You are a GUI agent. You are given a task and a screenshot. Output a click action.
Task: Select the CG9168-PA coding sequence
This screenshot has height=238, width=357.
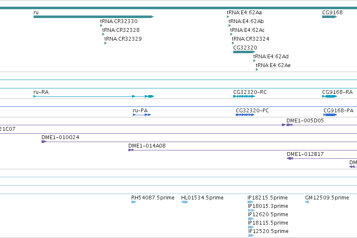(330, 115)
